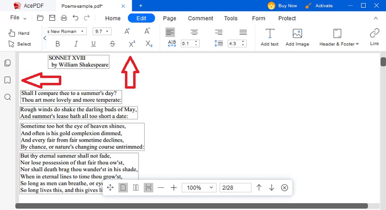Screen dimensions: 386x210
Task: Click the page number field 2/28
Action: tap(235, 188)
